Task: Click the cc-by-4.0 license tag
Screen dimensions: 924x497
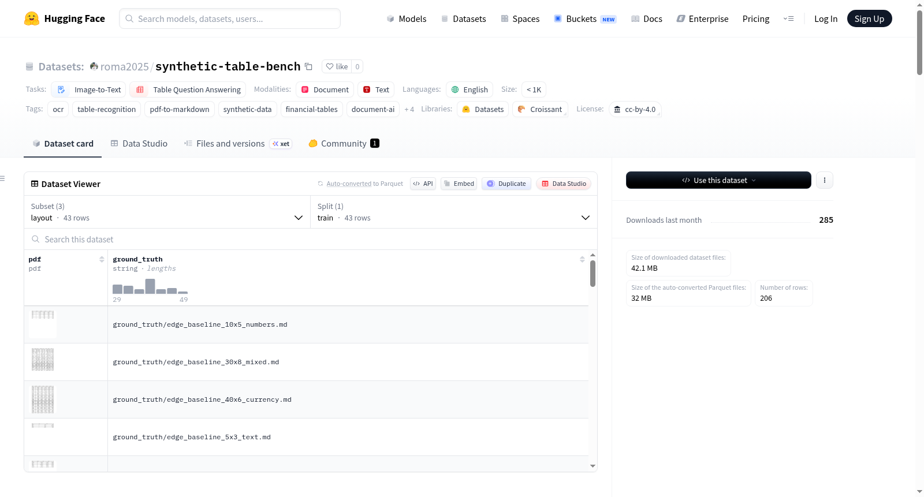Action: point(635,109)
